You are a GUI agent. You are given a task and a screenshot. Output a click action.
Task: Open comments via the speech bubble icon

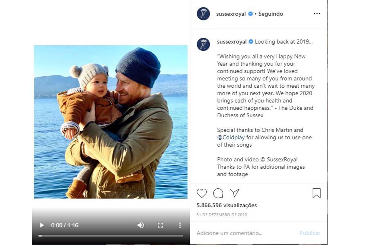click(x=218, y=193)
